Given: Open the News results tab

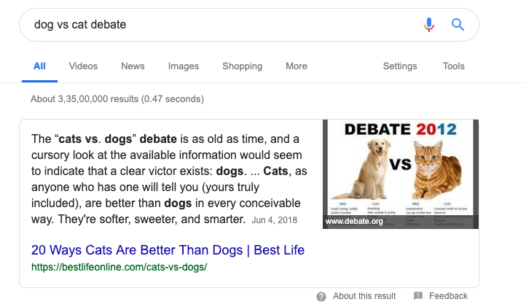Looking at the screenshot, I should click(133, 66).
